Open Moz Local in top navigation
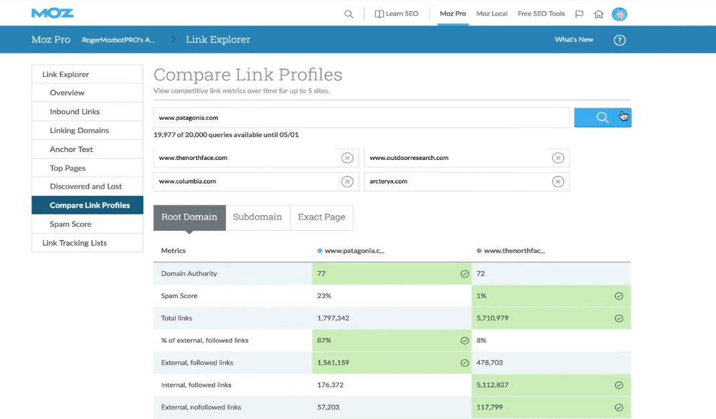This screenshot has height=419, width=716. [492, 13]
